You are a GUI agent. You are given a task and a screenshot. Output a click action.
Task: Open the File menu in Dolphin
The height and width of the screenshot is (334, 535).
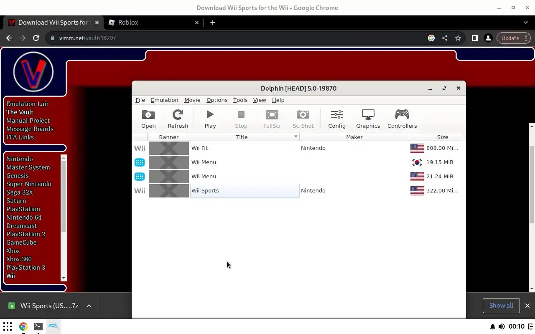point(140,100)
